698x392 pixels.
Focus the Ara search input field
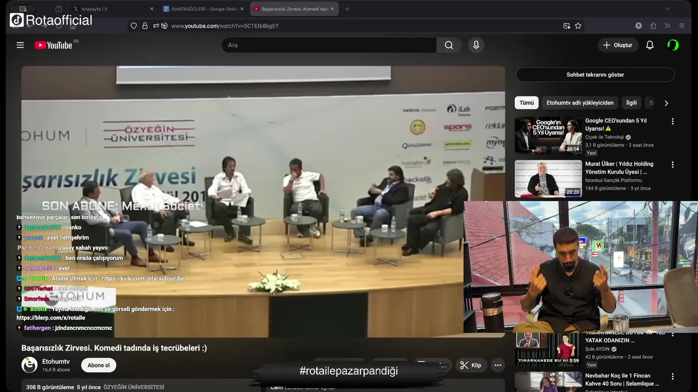point(329,45)
